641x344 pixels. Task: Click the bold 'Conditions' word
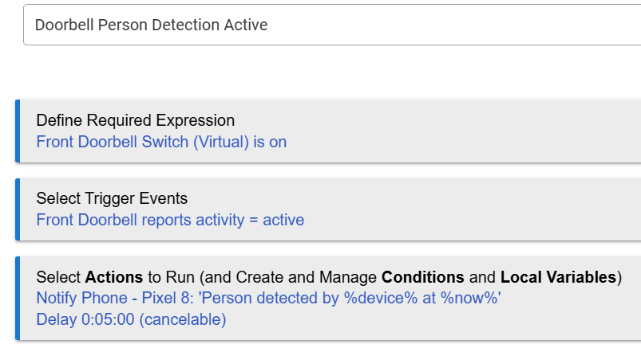[422, 277]
